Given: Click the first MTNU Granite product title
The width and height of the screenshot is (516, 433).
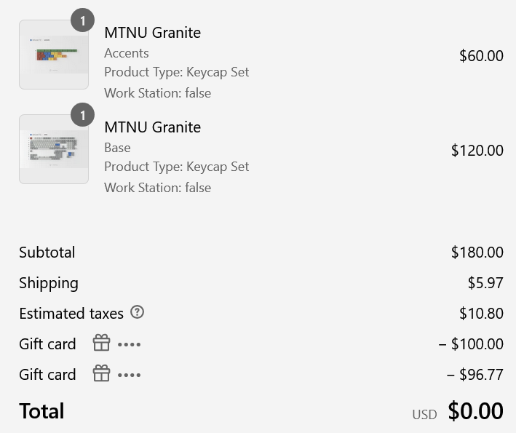Looking at the screenshot, I should [x=152, y=33].
